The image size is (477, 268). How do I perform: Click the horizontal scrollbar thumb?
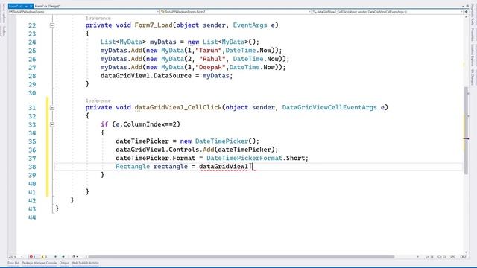pos(241,257)
